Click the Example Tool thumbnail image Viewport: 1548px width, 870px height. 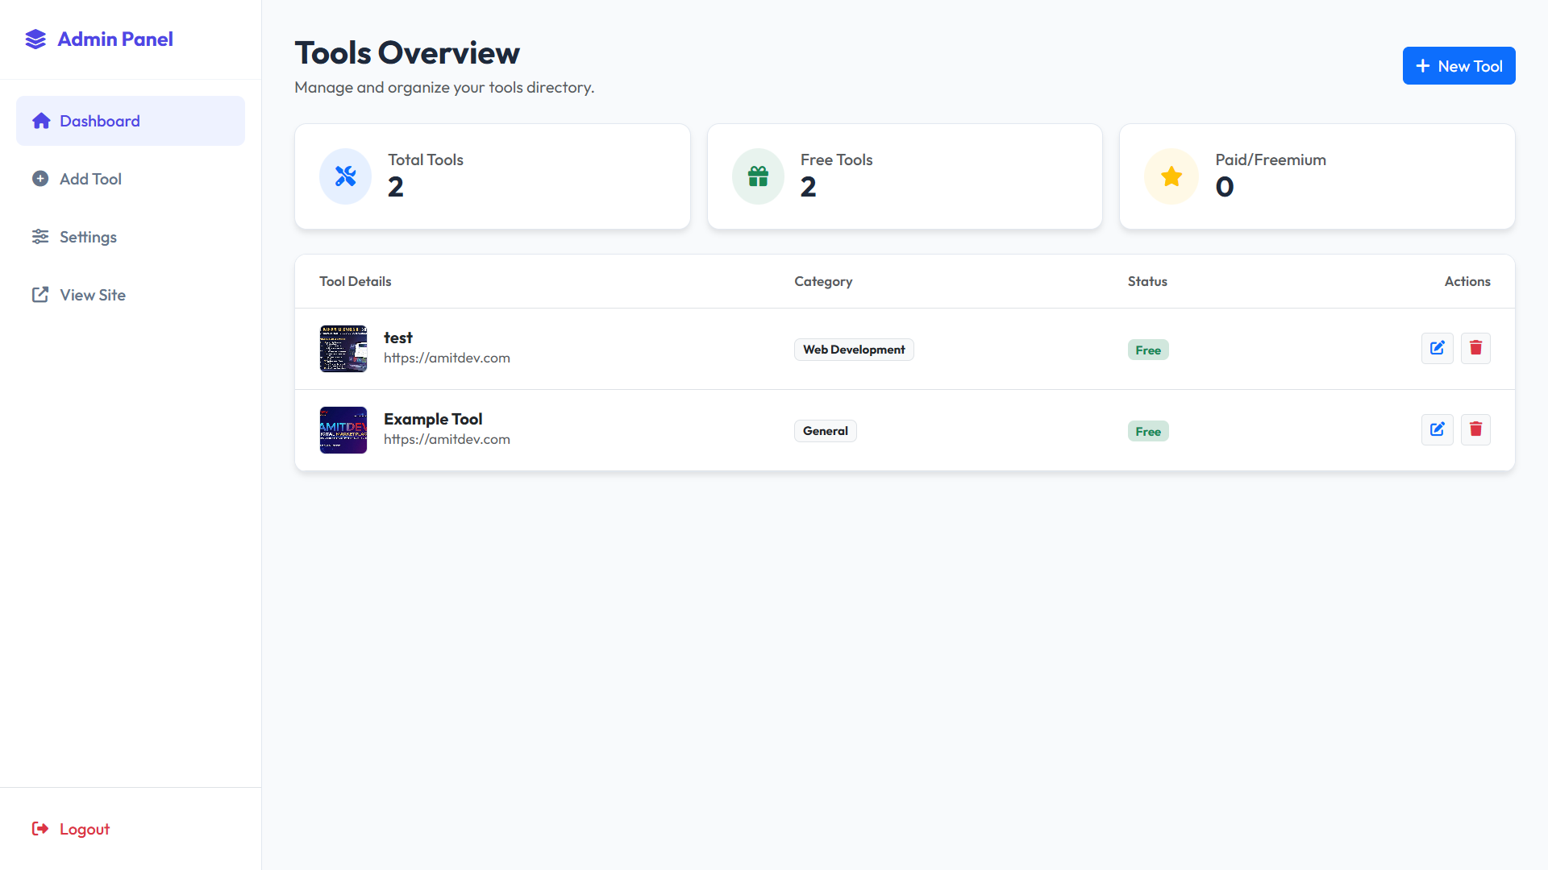343,430
